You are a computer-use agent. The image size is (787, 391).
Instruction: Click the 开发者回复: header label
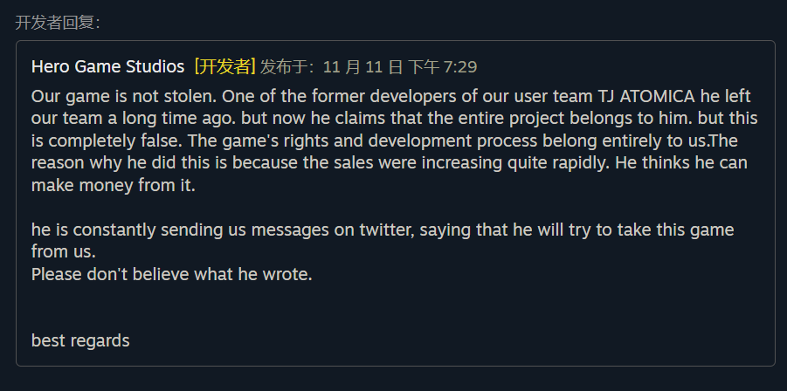click(58, 23)
